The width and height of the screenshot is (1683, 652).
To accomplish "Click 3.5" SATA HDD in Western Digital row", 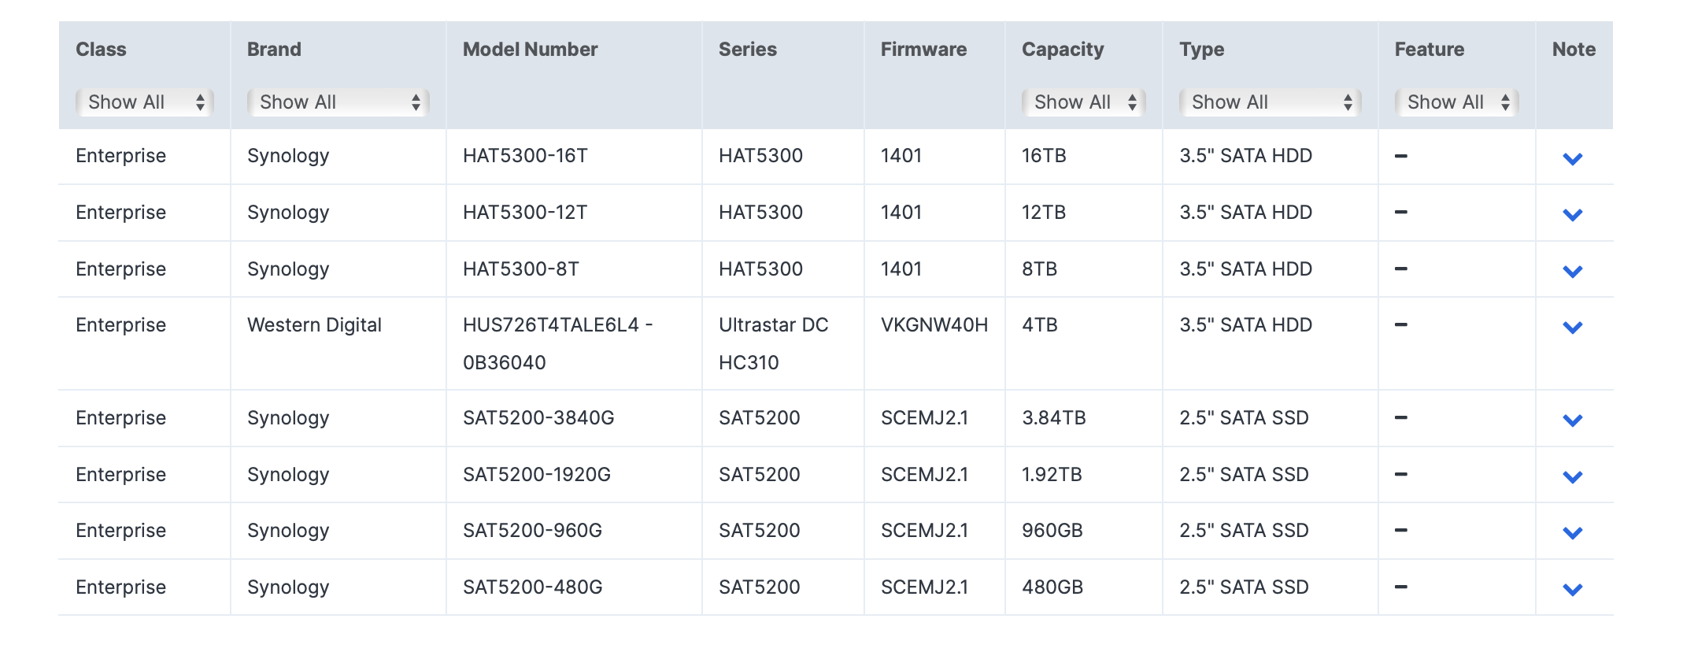I will tap(1245, 325).
